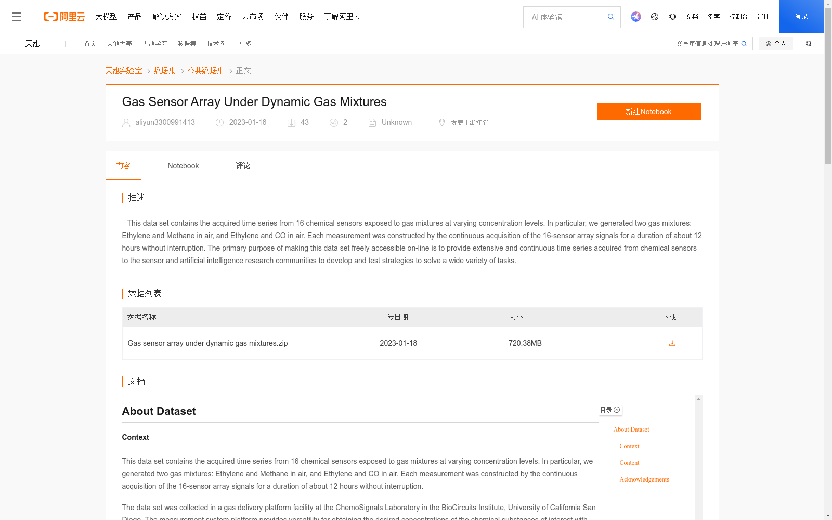832x520 pixels.
Task: Toggle the fullscreen expand icon
Action: click(809, 44)
